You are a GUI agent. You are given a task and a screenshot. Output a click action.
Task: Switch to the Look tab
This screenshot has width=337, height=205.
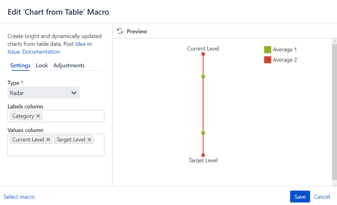(x=42, y=66)
